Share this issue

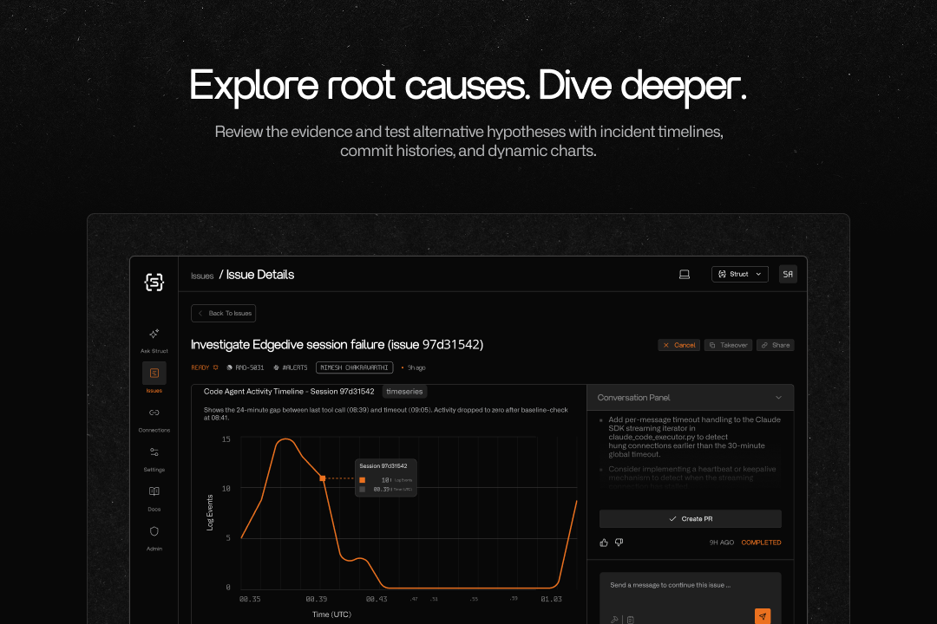(775, 345)
